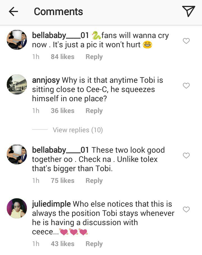Like annjosy's comment with the heart
This screenshot has width=202, height=255.
[x=186, y=86]
